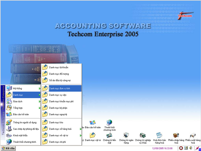This screenshot has height=151, width=201.
Task: Choose Danh mục đơn vị tính
Action: [x=62, y=89]
